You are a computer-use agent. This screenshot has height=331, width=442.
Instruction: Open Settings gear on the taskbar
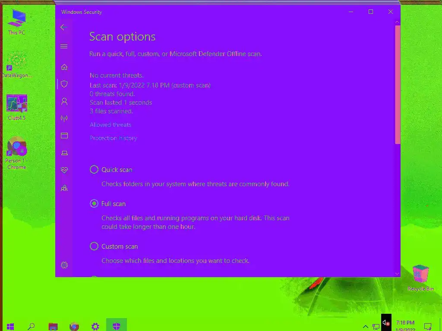(95, 327)
